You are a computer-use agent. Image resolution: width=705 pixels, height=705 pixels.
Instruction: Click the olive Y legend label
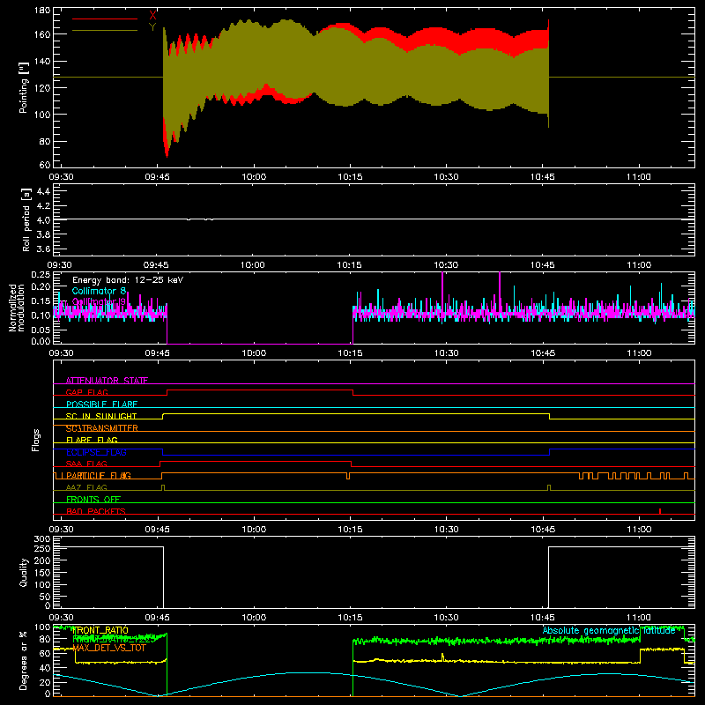[152, 27]
